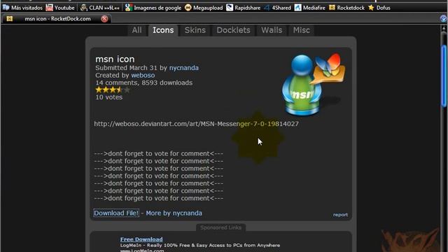Click the scrollbar up arrow

[444, 28]
